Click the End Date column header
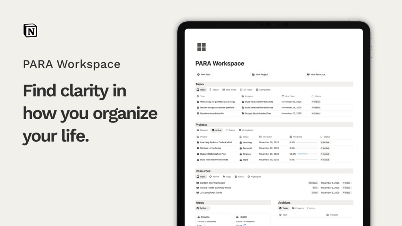This screenshot has width=402, height=226. pos(265,137)
